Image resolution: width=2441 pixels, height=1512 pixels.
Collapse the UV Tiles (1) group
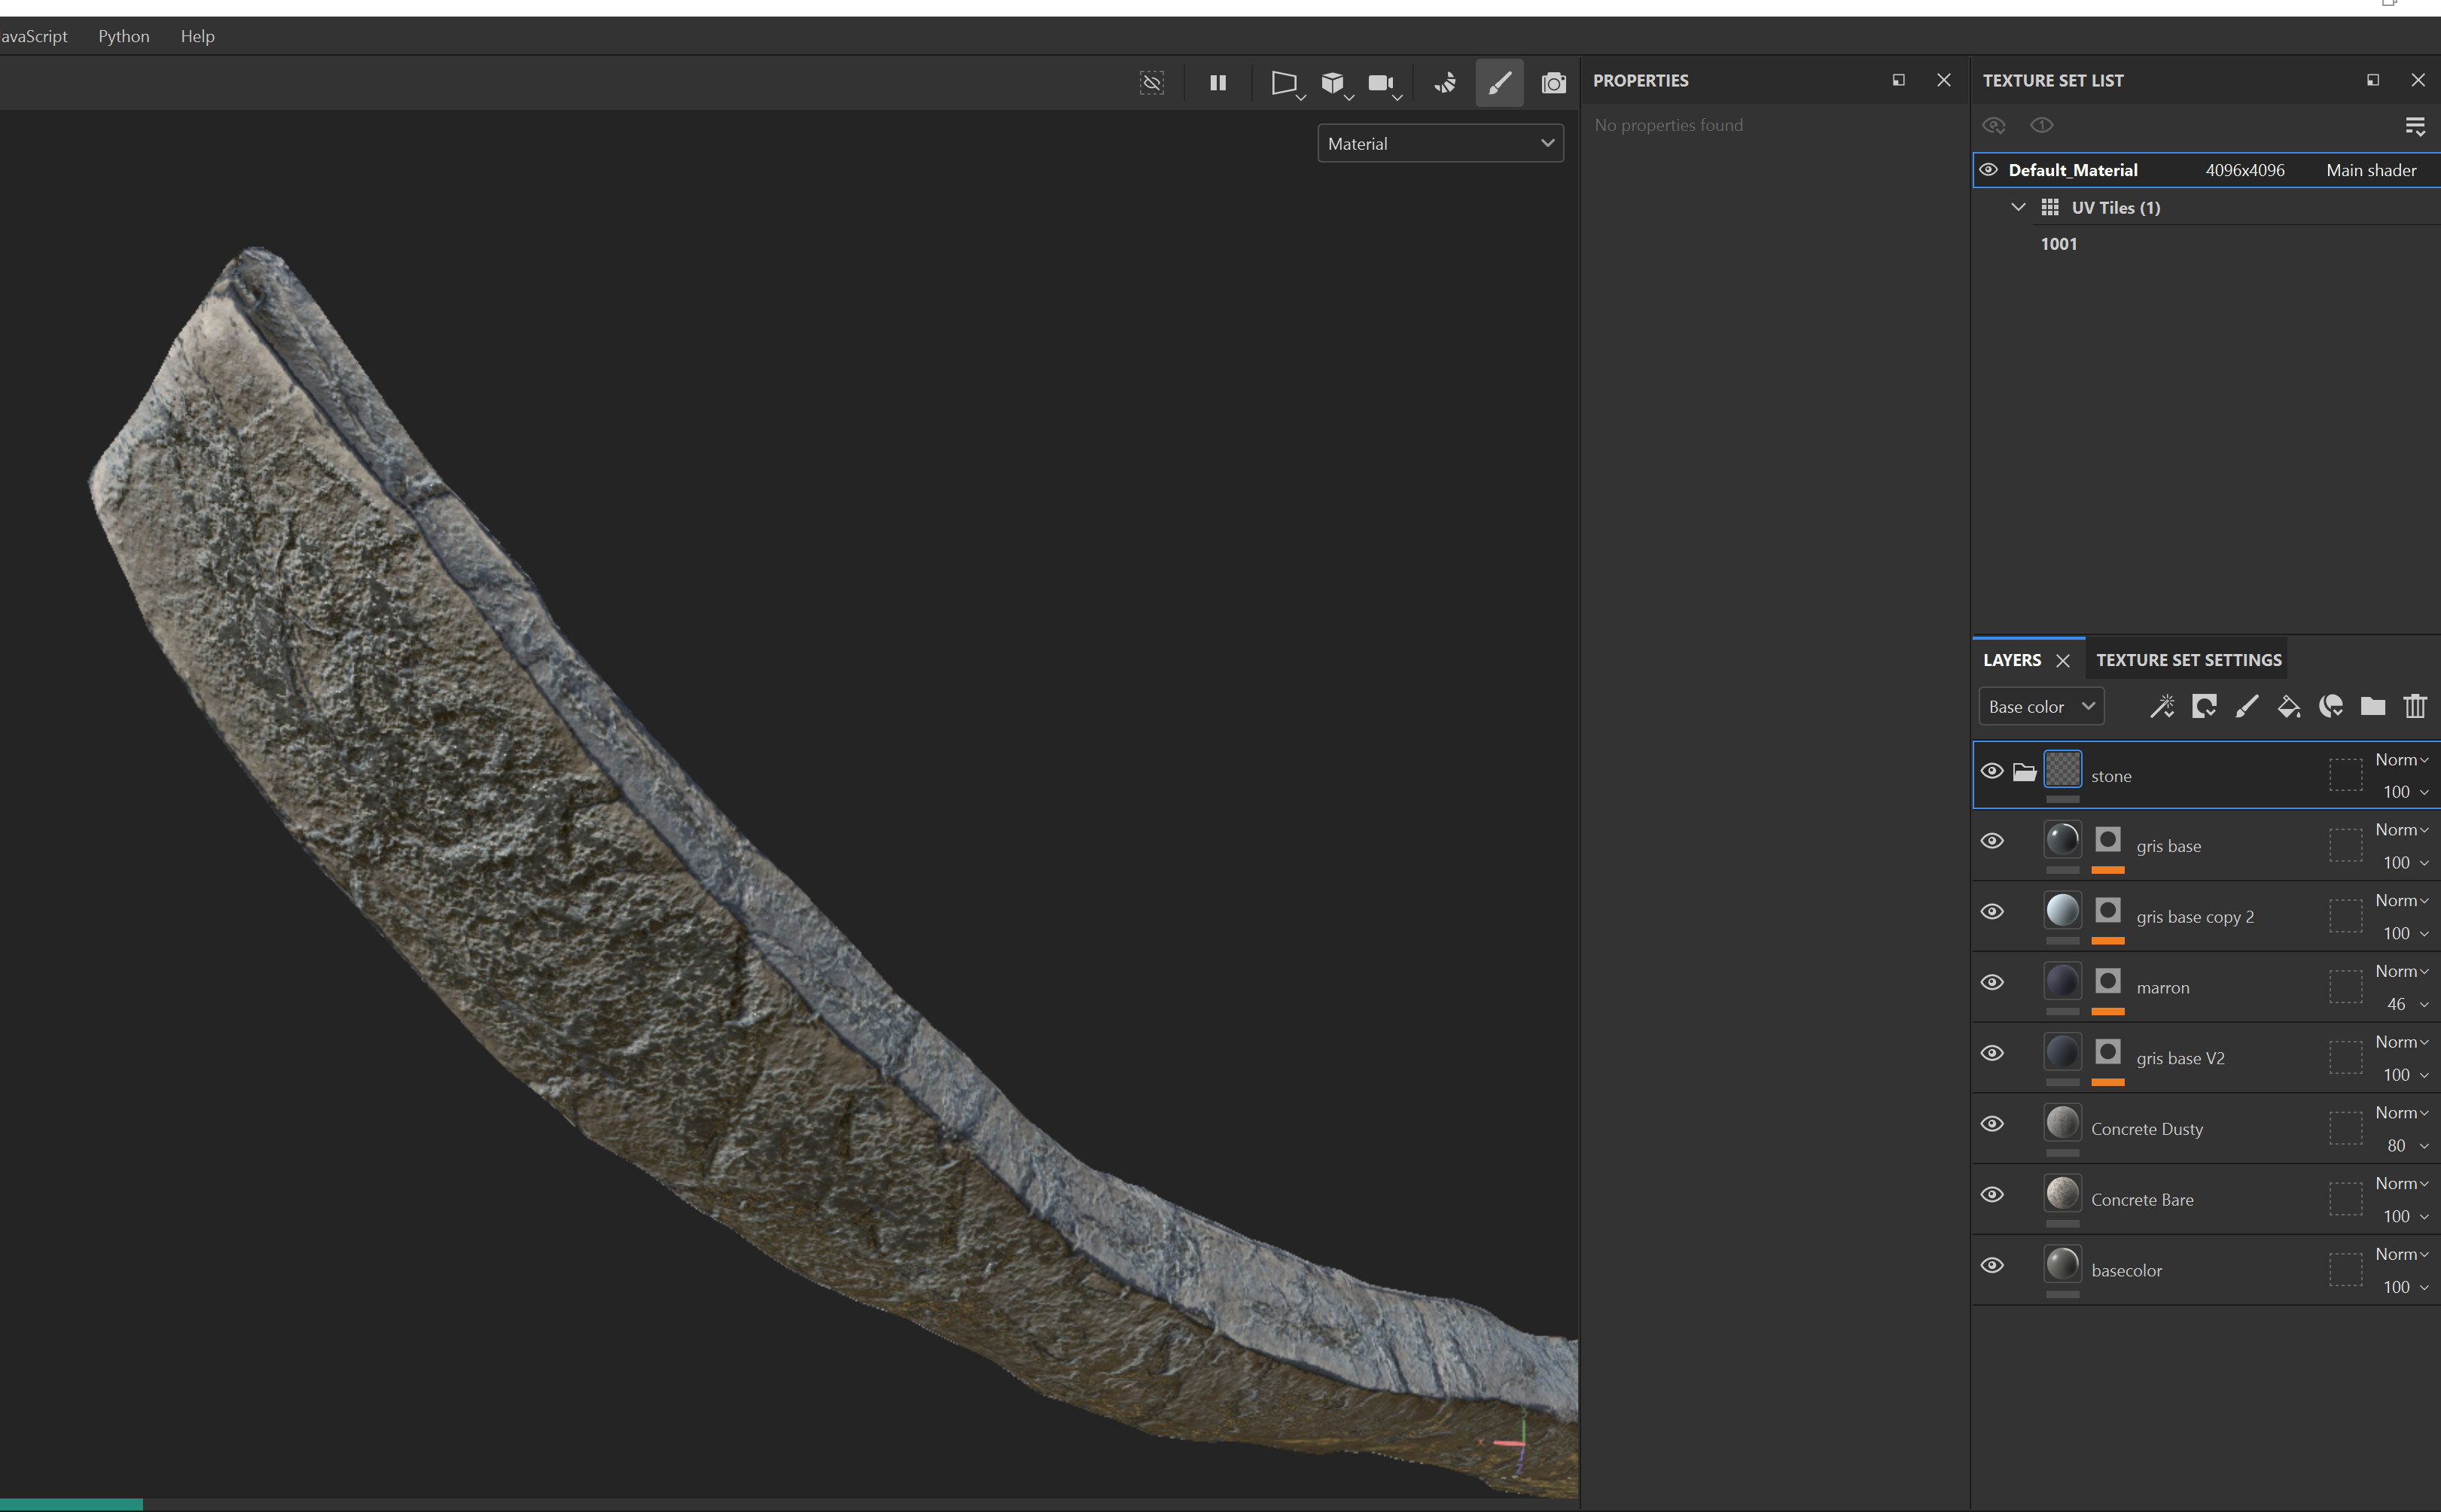click(2018, 207)
